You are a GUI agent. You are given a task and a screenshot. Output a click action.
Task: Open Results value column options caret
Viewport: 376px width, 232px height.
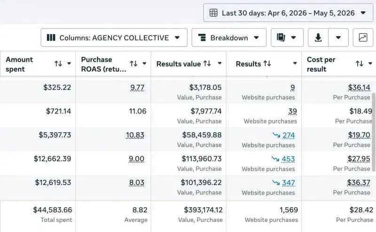[x=219, y=64]
